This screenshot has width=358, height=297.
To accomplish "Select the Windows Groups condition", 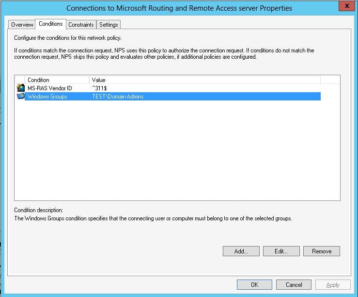I will (x=168, y=96).
